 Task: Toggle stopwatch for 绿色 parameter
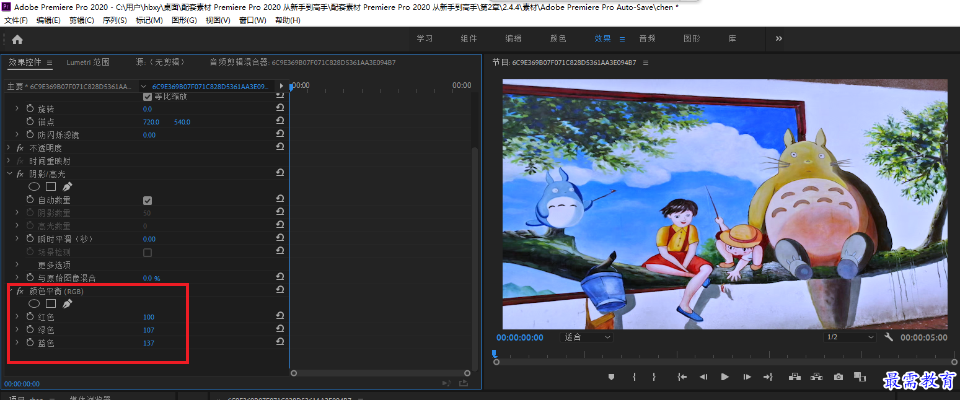pyautogui.click(x=30, y=330)
